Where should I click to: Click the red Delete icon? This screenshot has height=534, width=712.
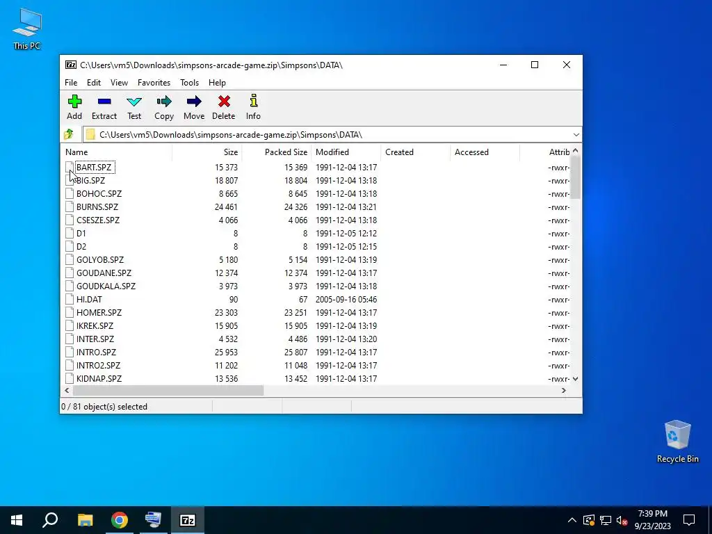[224, 102]
